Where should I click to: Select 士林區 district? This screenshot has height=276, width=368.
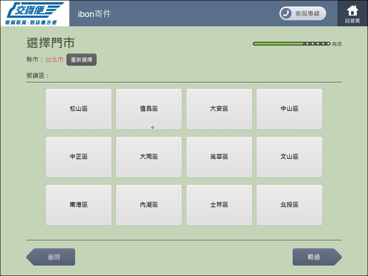[x=219, y=205]
